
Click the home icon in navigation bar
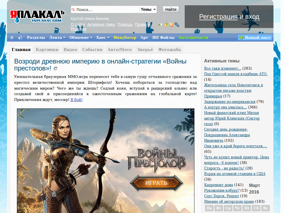(12, 37)
